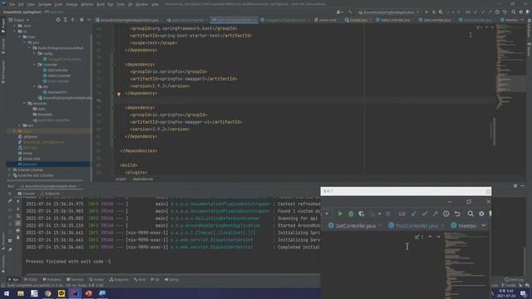This screenshot has height=299, width=532.
Task: Click trash clear-all icon in Run console sidebar
Action: tap(18, 238)
